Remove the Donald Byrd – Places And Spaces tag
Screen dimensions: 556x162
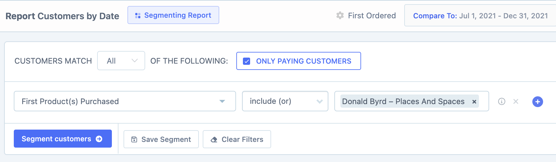click(x=474, y=102)
